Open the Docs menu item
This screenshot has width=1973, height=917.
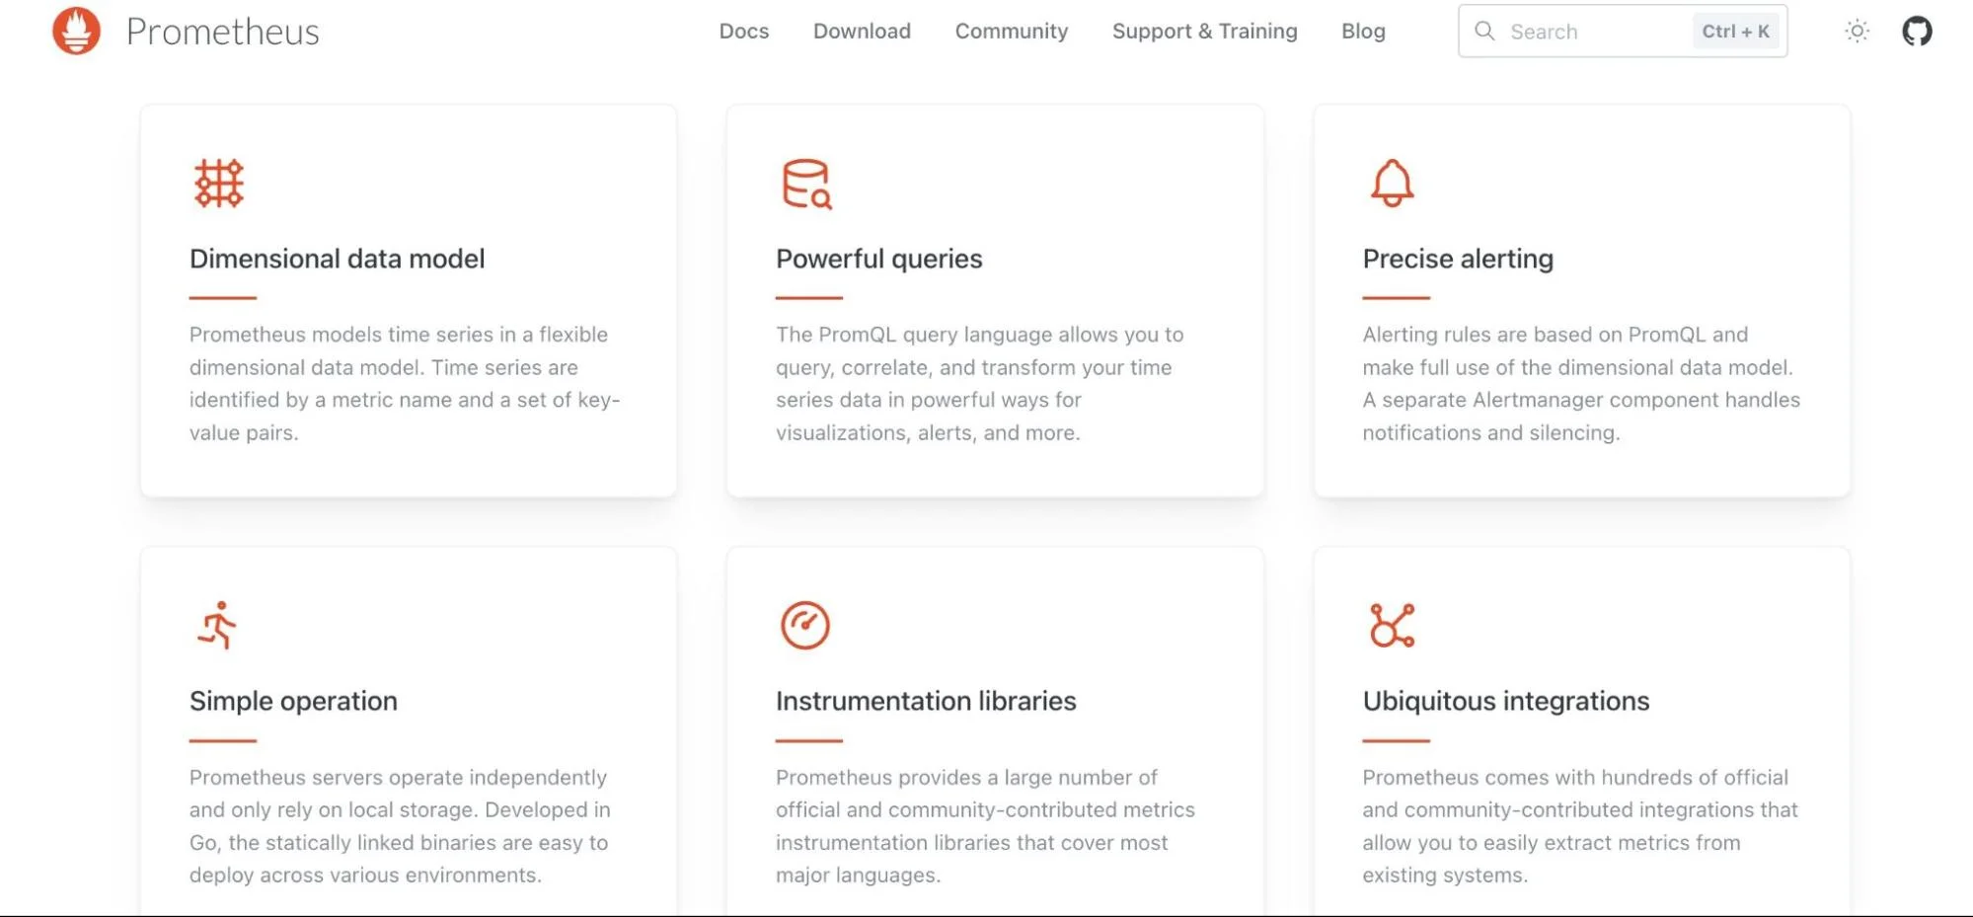point(744,31)
